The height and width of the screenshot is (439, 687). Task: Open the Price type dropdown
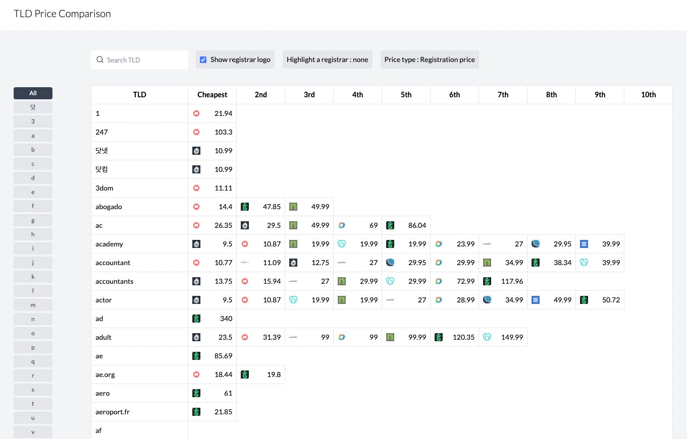(430, 59)
